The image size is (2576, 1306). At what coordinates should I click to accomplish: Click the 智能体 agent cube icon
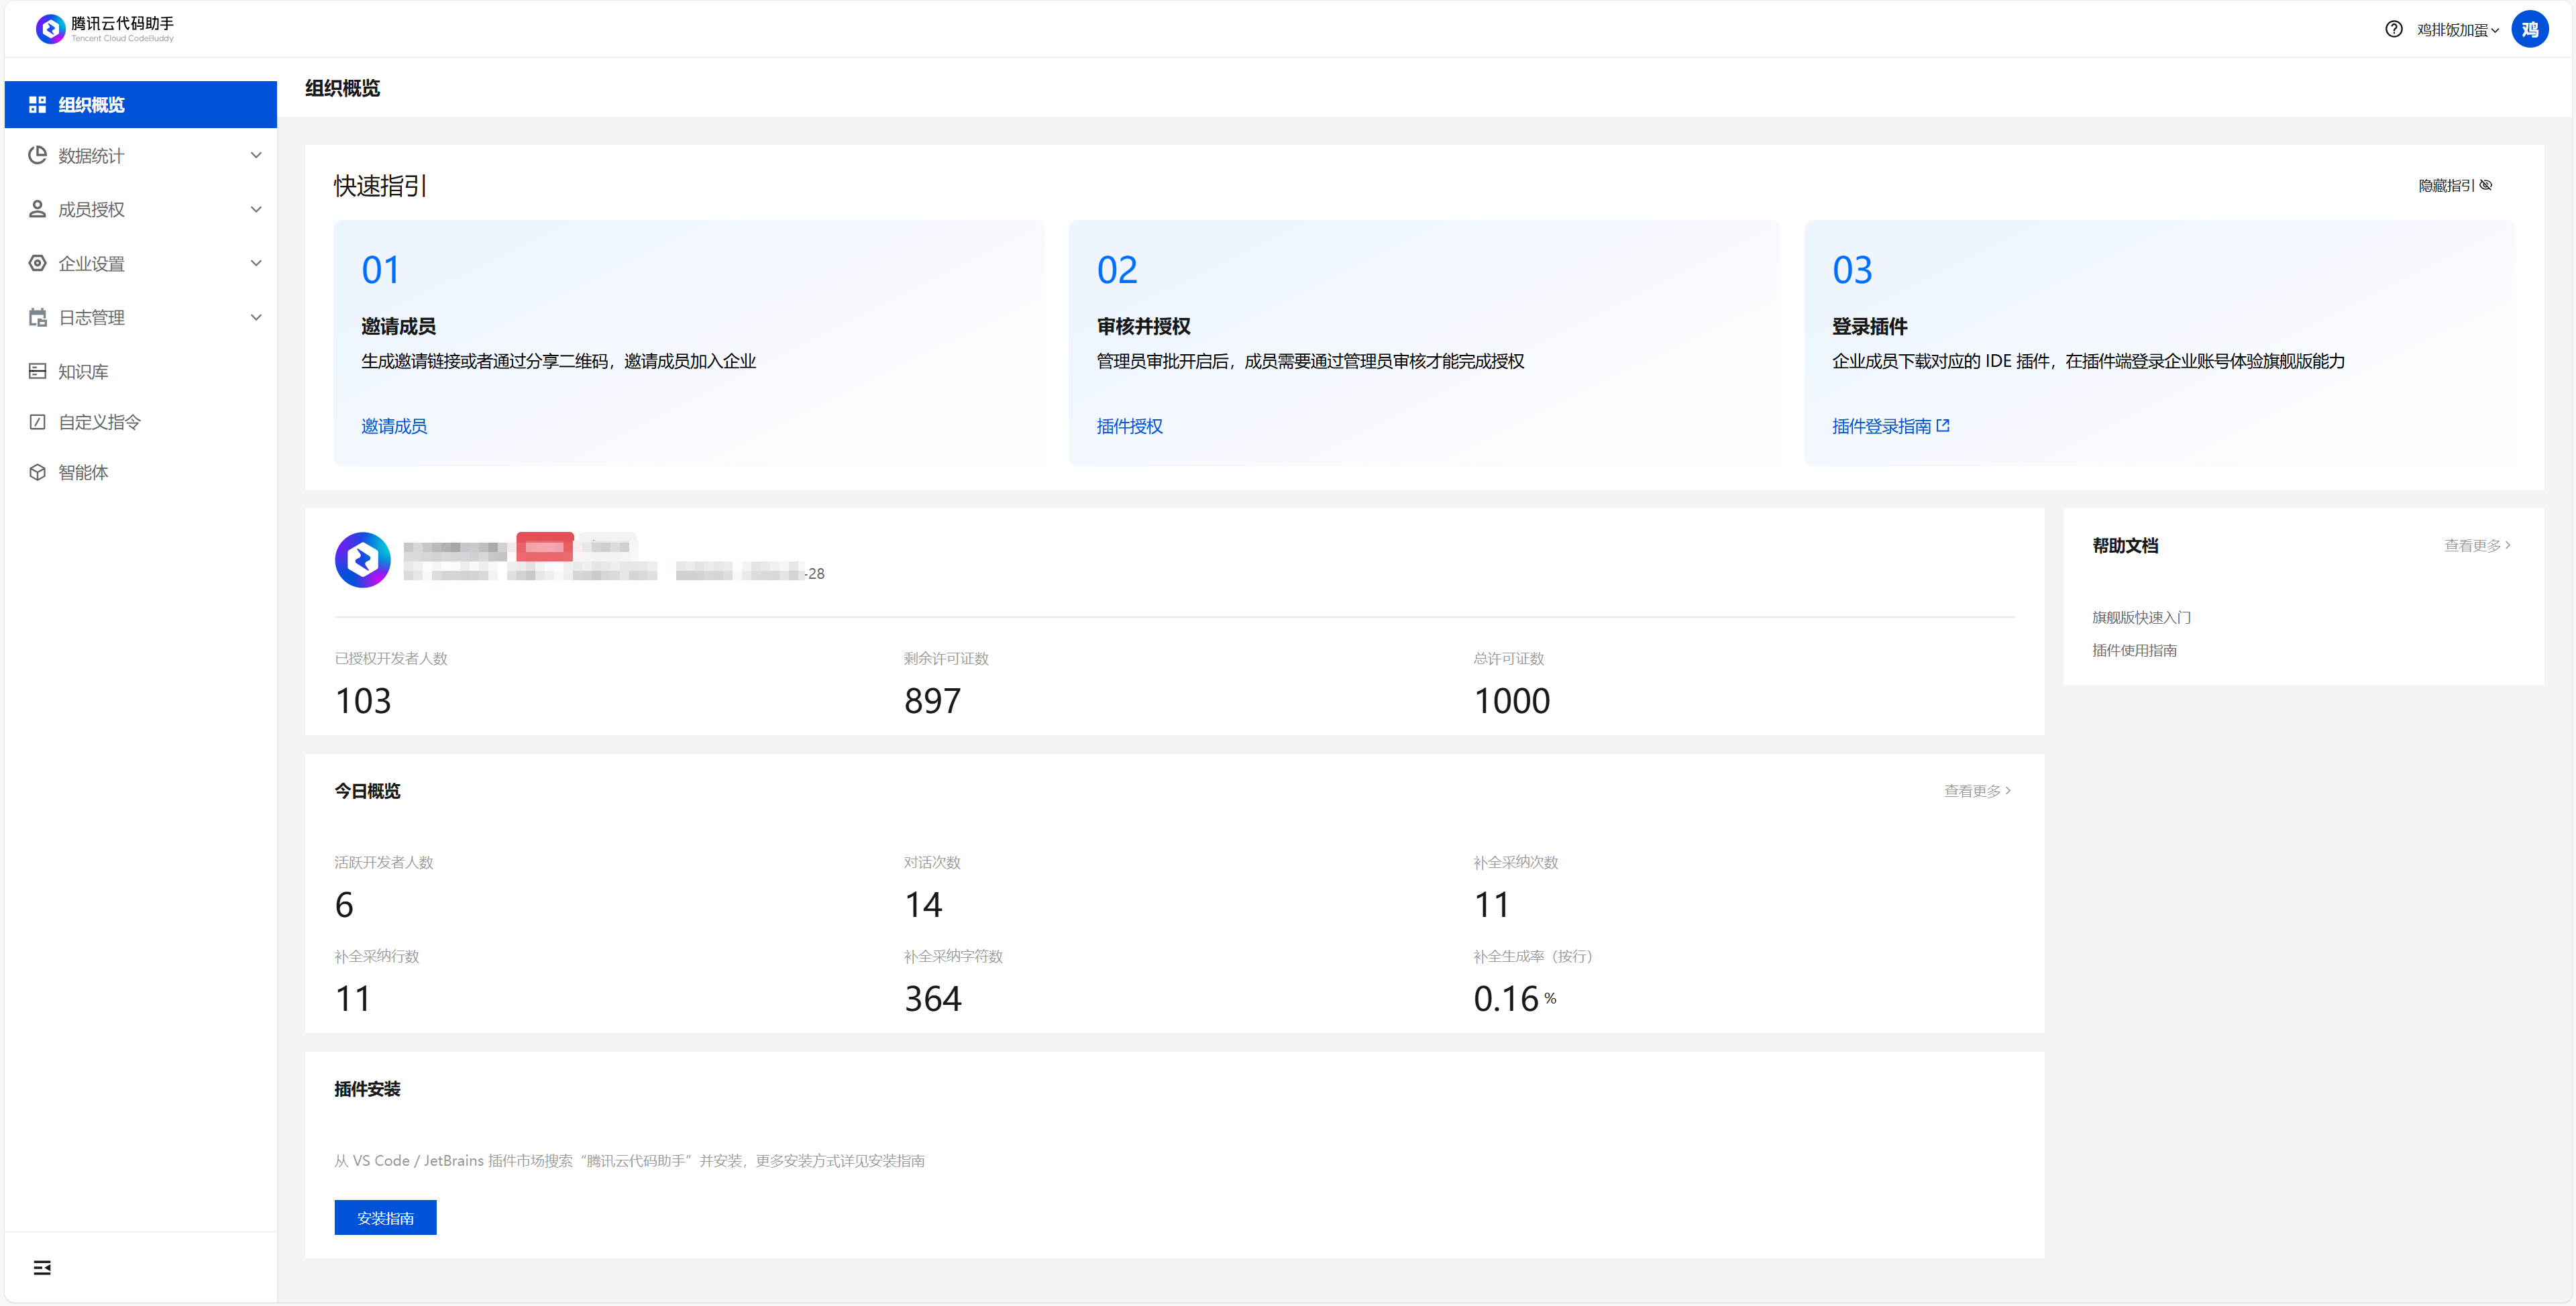(38, 472)
